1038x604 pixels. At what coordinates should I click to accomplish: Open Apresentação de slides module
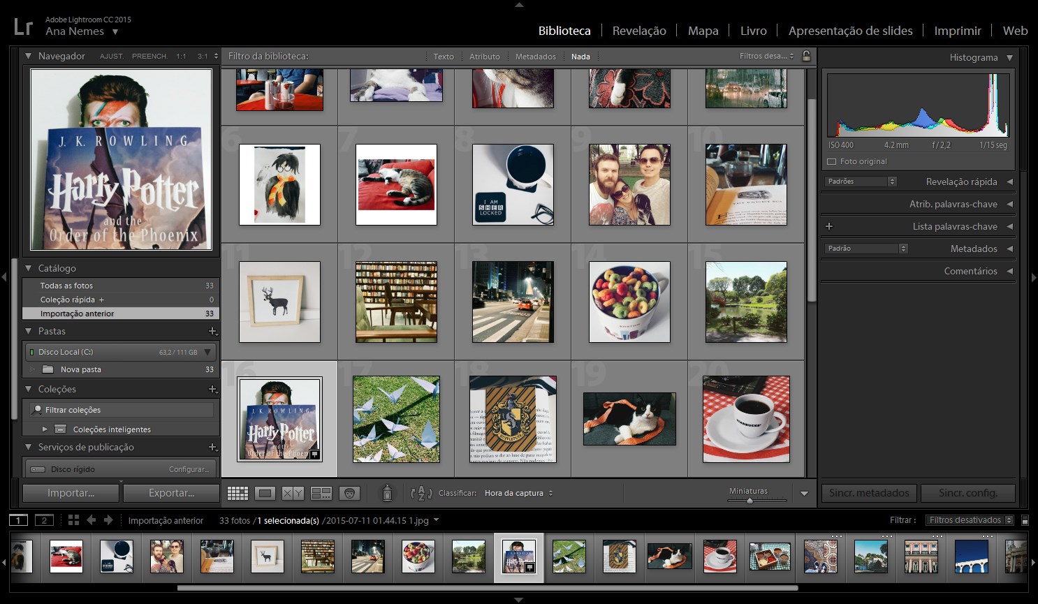(x=850, y=31)
